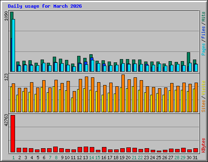The height and width of the screenshot is (162, 208).
Task: Click day label 1 on the axis
Action: tap(13, 158)
